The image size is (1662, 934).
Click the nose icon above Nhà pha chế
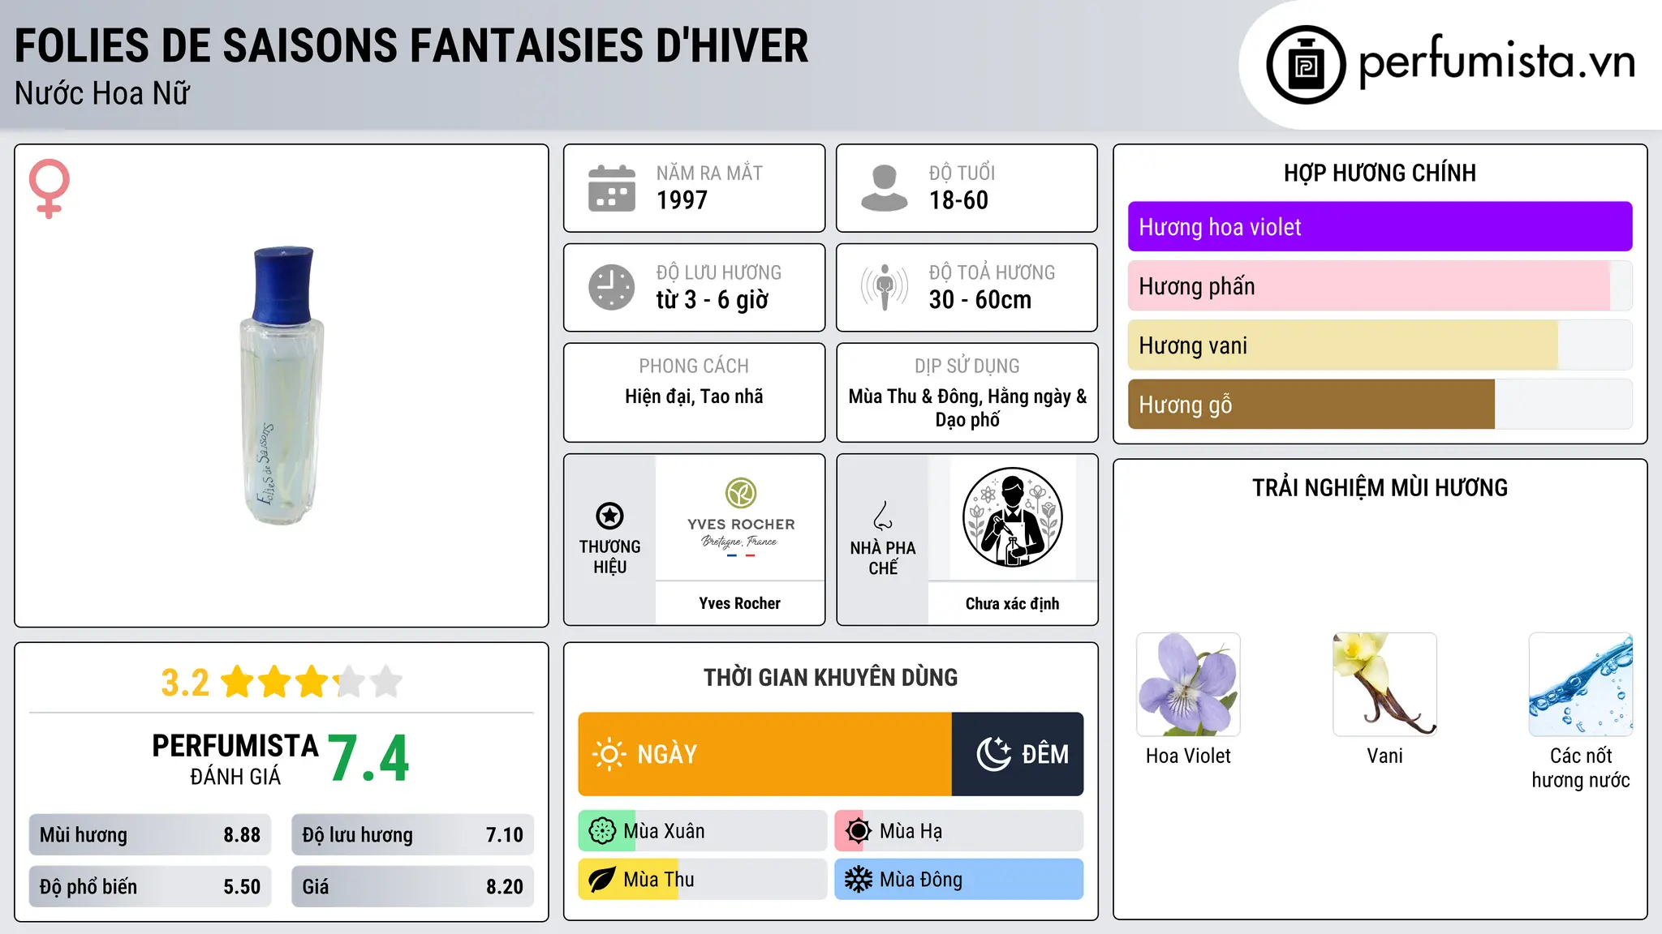(x=883, y=516)
